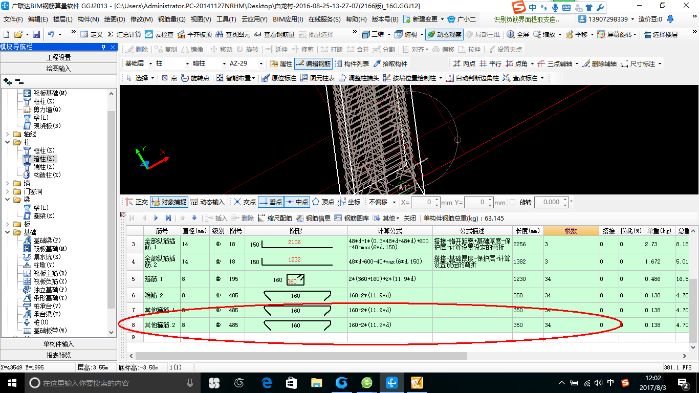Viewport: 699px width, 393px height.
Task: Toggle 编辑钢筋 edit rebar panel
Action: (313, 64)
